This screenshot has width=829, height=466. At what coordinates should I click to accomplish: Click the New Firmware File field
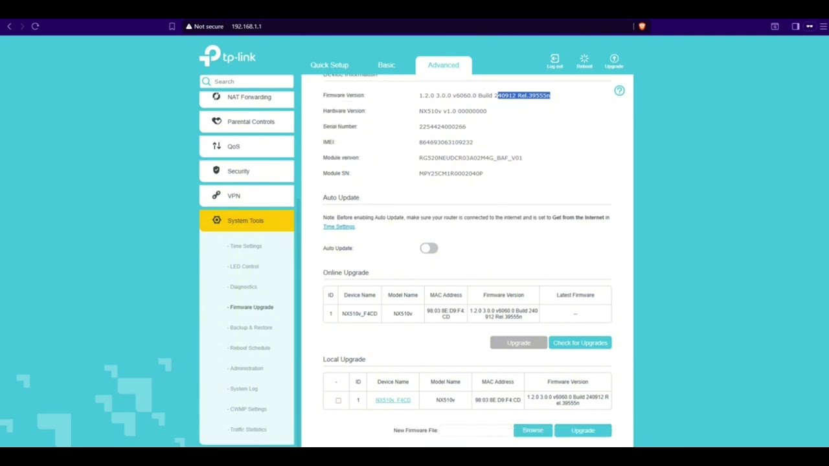476,430
